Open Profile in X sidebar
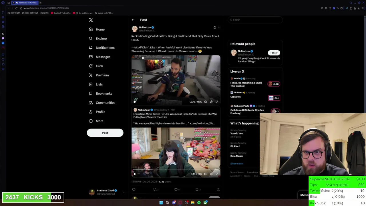Image resolution: width=366 pixels, height=206 pixels. [97, 112]
